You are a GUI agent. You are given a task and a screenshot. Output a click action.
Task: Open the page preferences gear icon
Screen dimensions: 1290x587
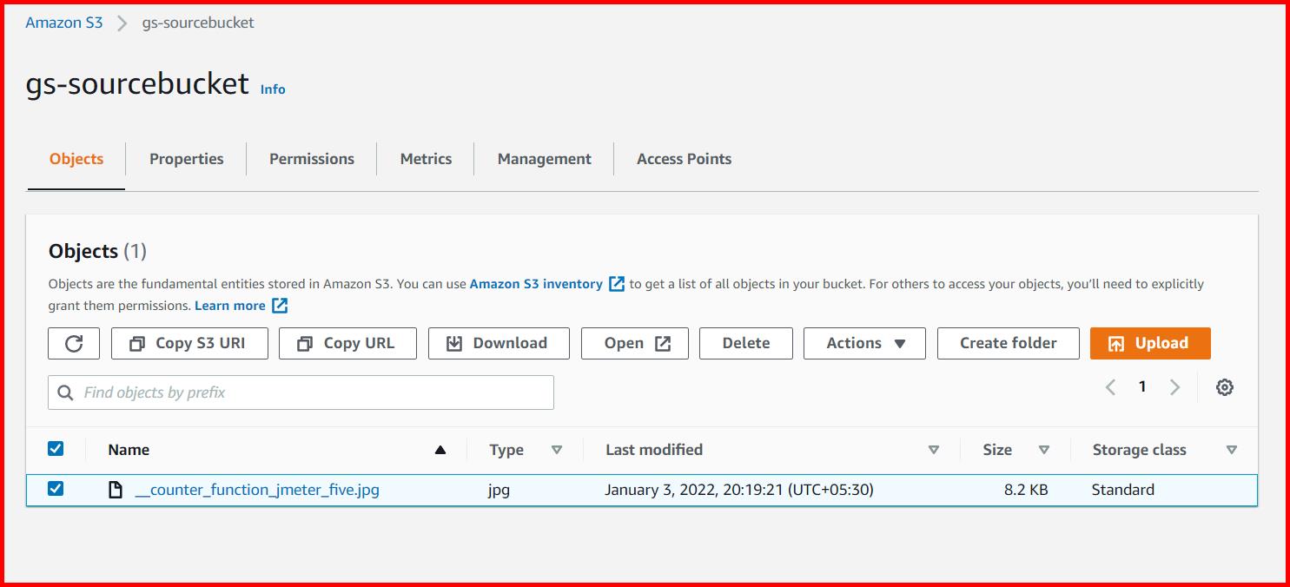tap(1225, 386)
